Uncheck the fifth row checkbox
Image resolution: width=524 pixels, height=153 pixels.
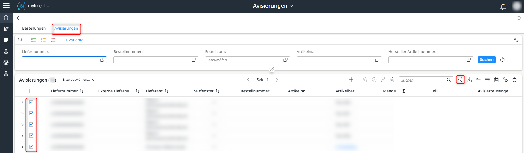click(x=31, y=147)
